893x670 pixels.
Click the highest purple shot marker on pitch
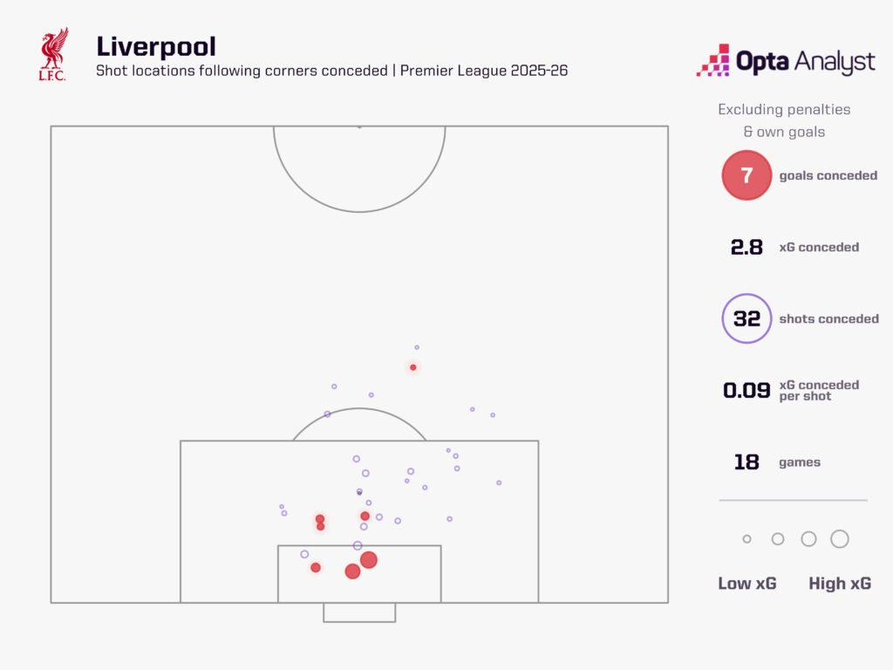pyautogui.click(x=417, y=347)
